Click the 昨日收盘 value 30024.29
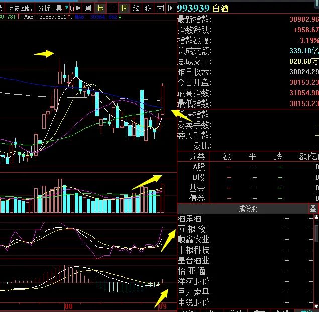 click(x=304, y=72)
